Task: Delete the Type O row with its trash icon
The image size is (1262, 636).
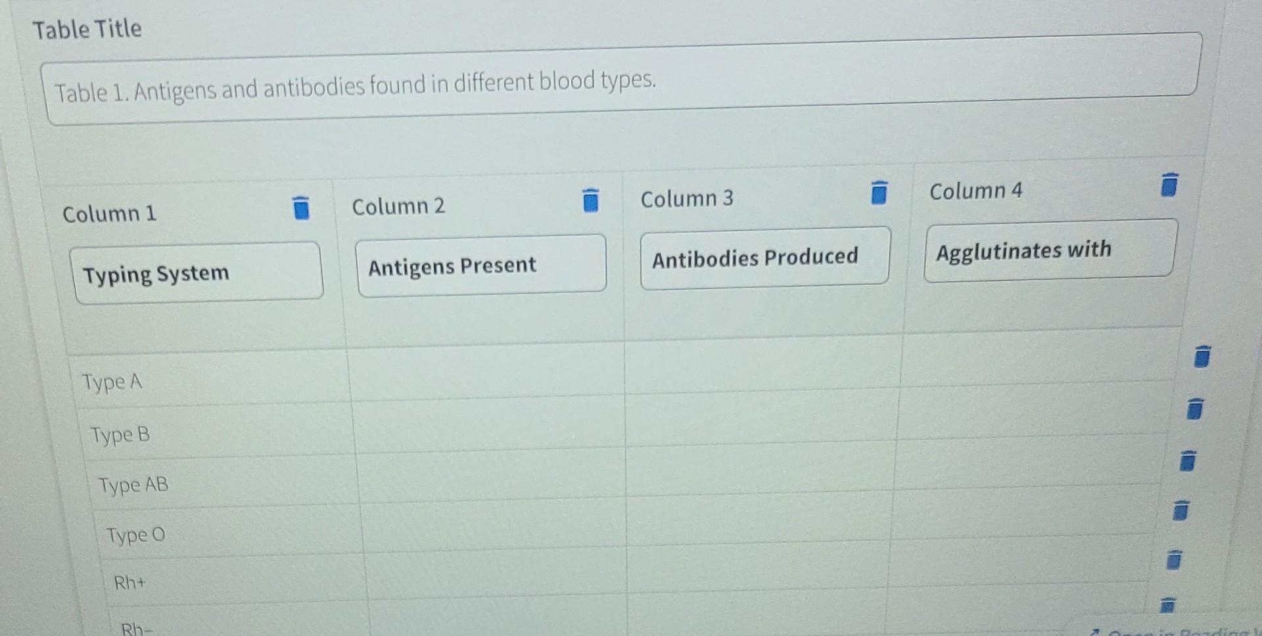Action: click(x=1181, y=512)
